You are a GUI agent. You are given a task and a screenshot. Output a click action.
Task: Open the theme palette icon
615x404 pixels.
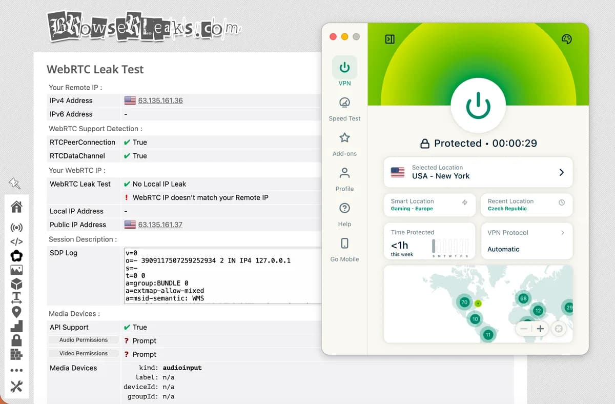pyautogui.click(x=566, y=39)
